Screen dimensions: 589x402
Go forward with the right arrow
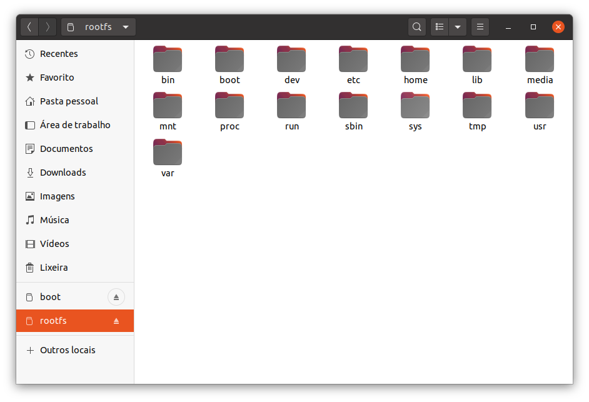48,27
